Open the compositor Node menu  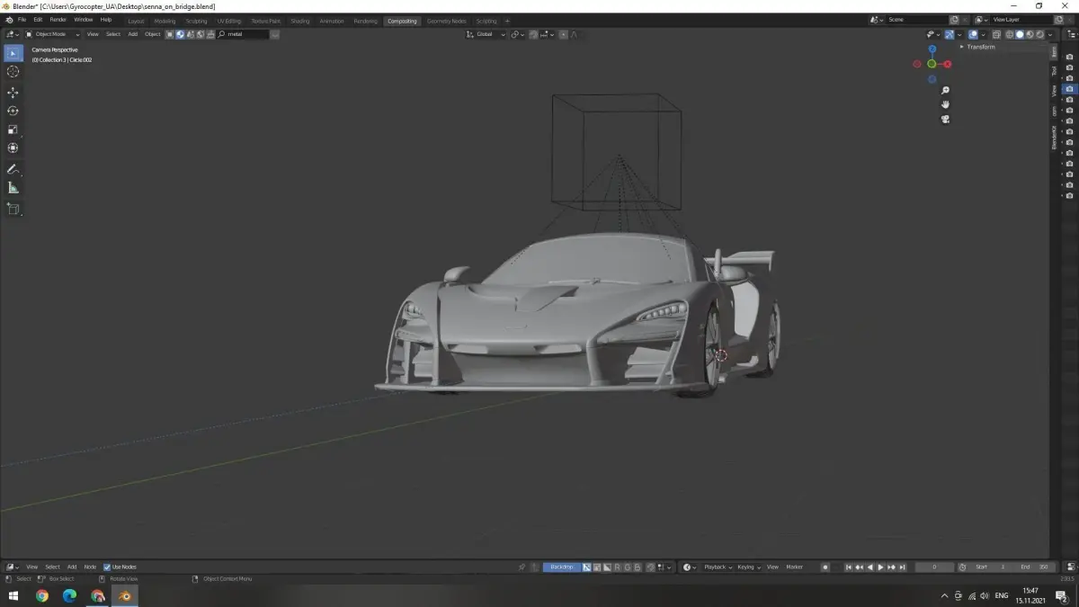(90, 567)
